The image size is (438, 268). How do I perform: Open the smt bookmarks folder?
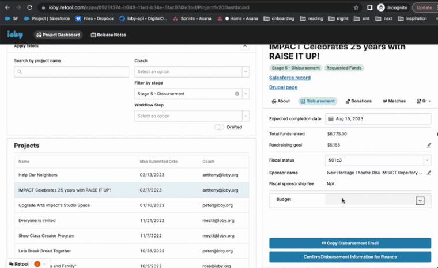pos(362,18)
